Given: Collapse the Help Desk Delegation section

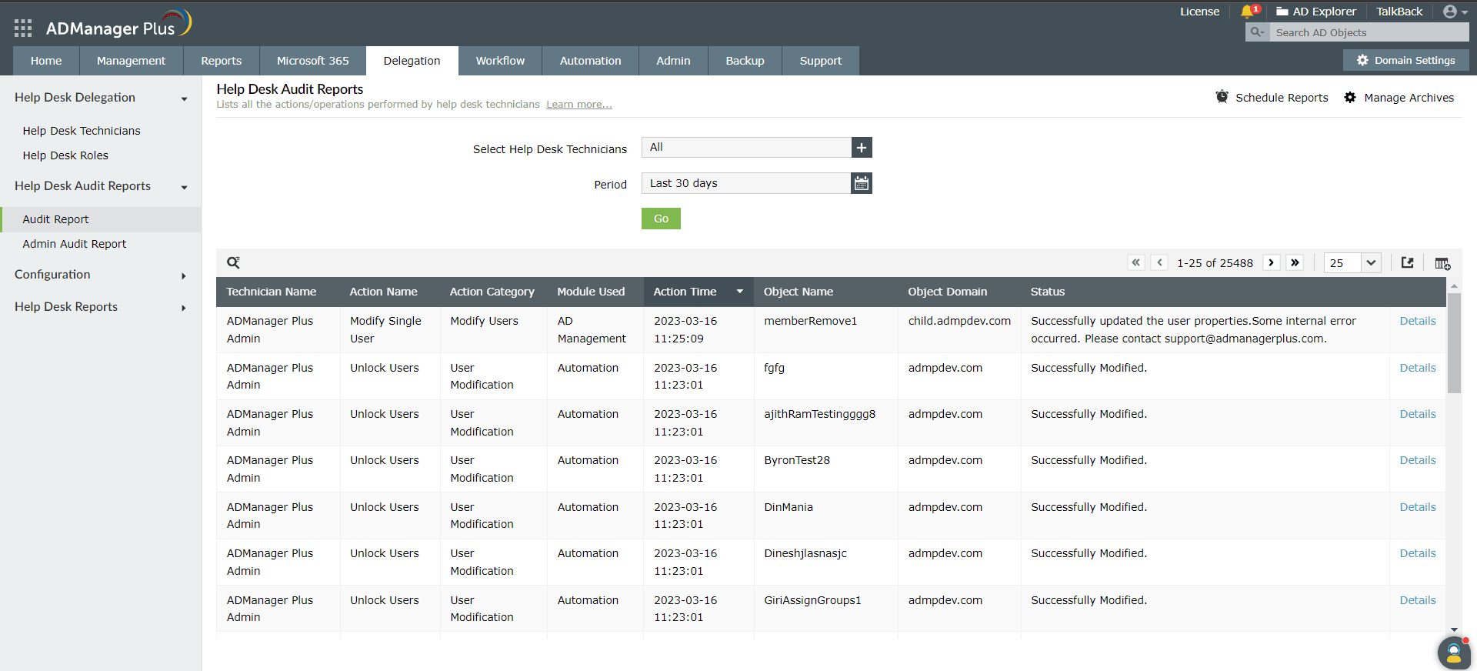Looking at the screenshot, I should [x=100, y=98].
